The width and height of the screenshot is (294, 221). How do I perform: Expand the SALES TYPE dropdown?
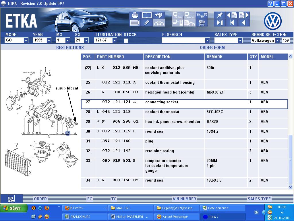(x=240, y=40)
